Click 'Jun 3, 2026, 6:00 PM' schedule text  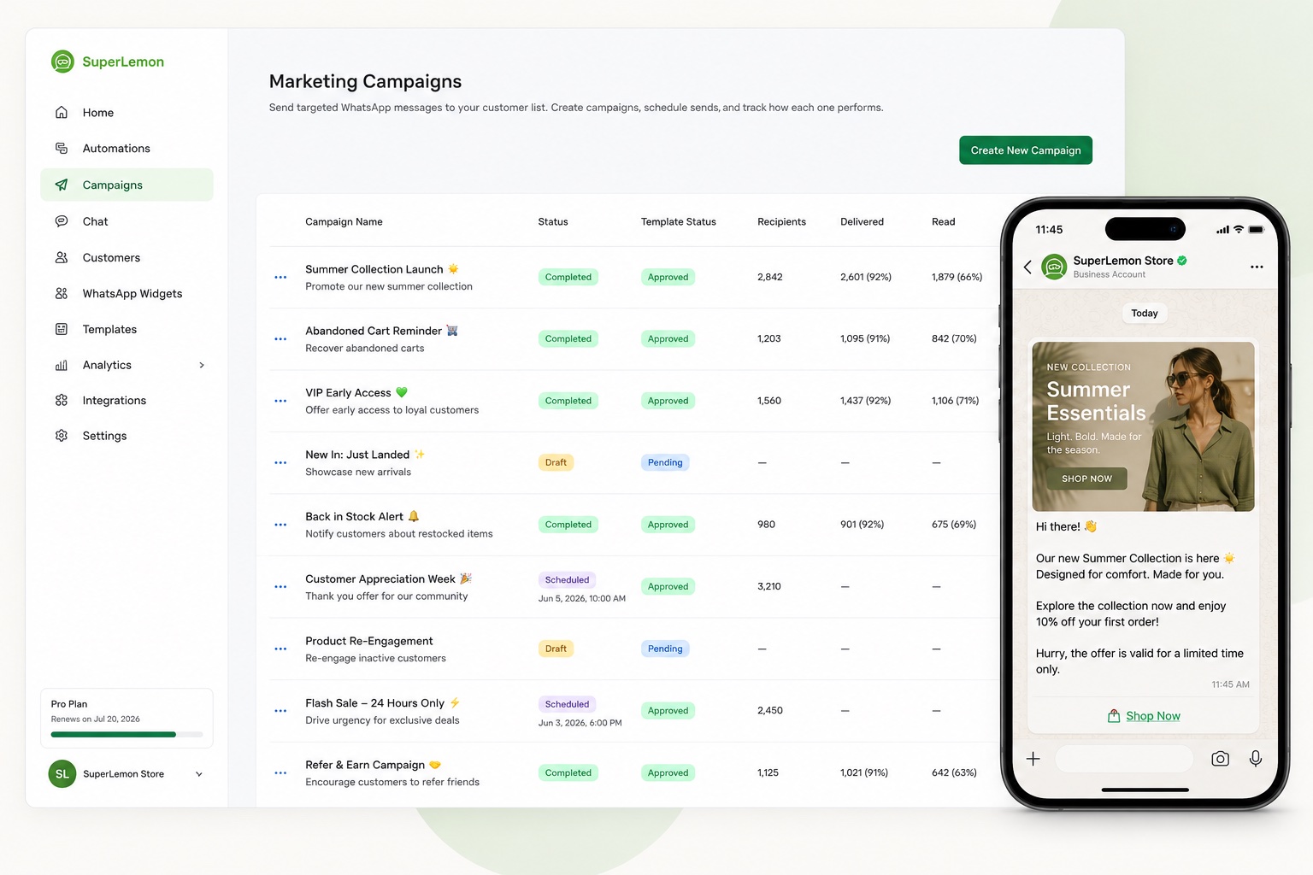click(580, 723)
